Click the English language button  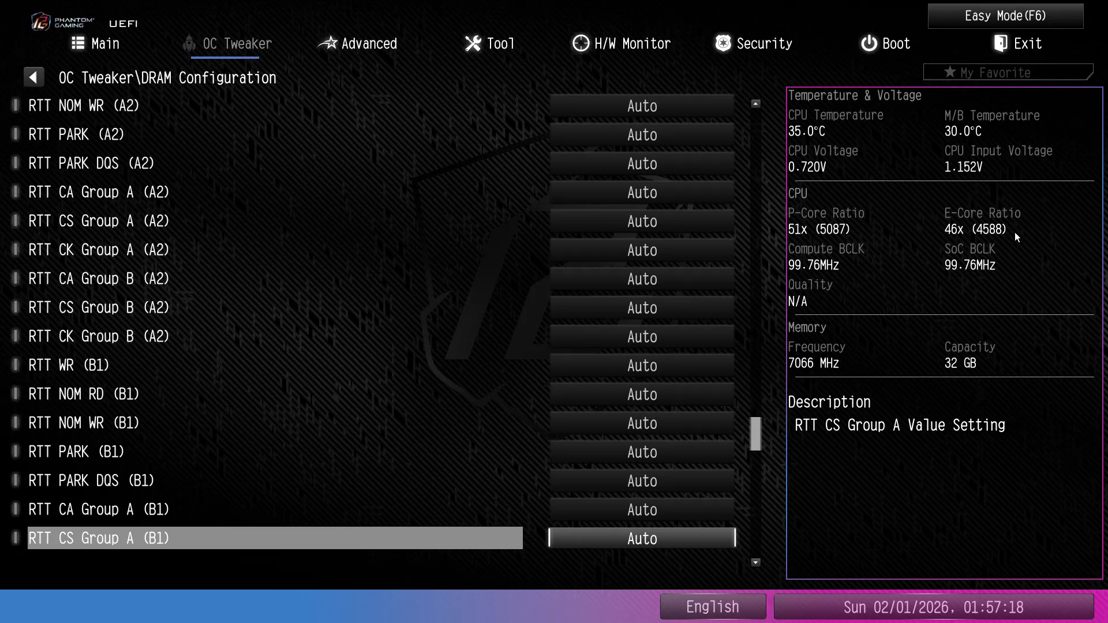click(712, 607)
